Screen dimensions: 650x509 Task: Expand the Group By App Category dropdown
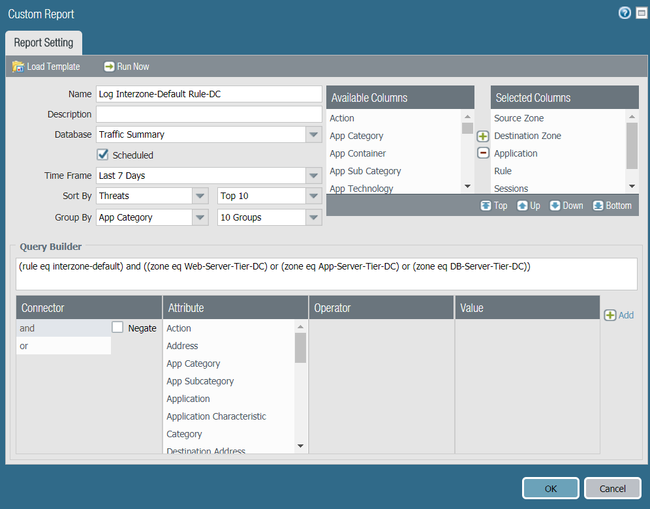pos(200,217)
